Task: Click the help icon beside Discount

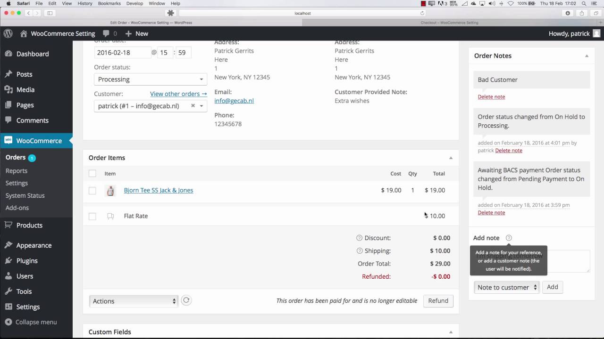Action: tap(360, 238)
